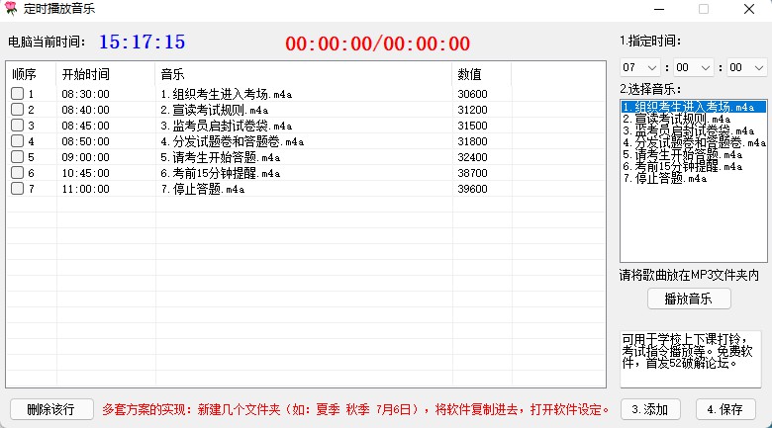Close the 定时播放音乐 window

749,9
